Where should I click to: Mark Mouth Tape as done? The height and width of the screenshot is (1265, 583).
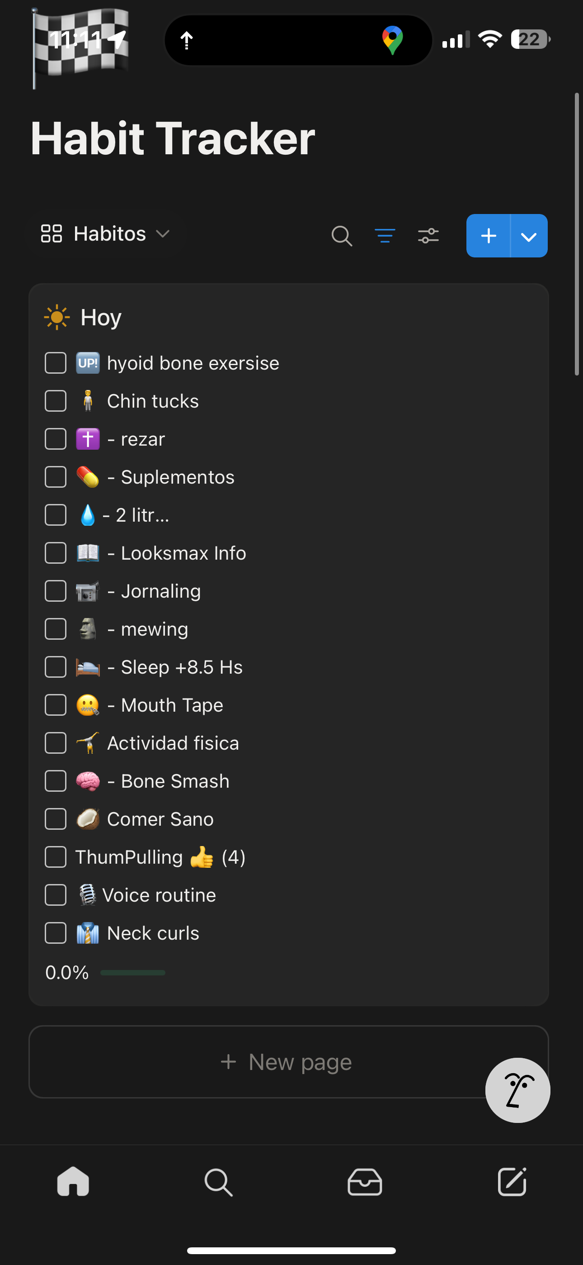tap(56, 705)
